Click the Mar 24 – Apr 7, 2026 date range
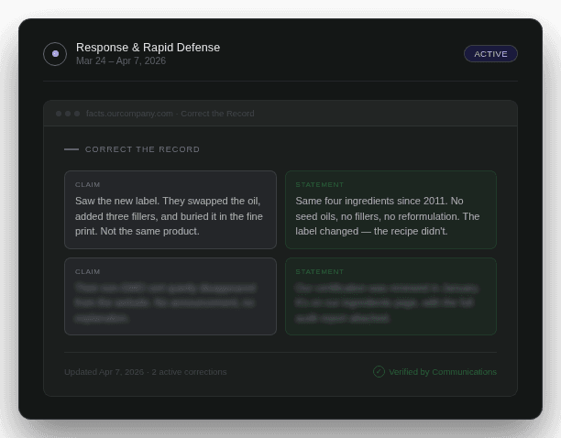The image size is (561, 438). coord(121,61)
